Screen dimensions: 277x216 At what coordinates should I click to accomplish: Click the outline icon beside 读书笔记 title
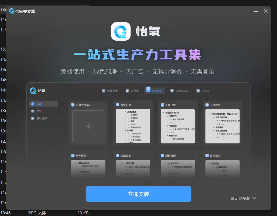(207, 156)
